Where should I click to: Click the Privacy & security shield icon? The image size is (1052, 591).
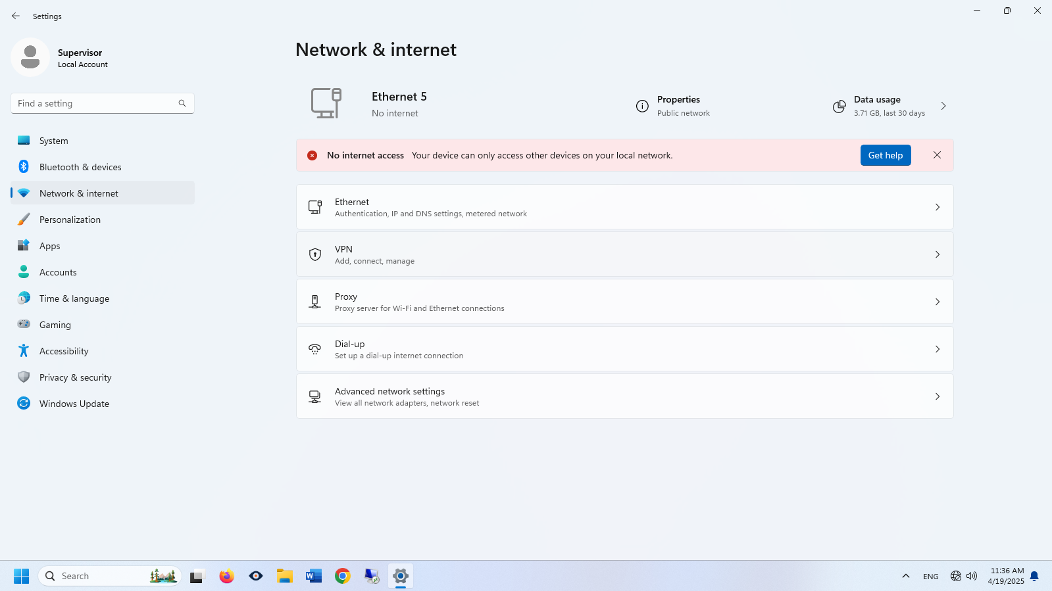click(x=24, y=377)
